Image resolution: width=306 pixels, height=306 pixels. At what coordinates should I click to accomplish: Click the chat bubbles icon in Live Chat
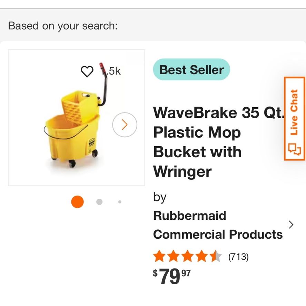tap(295, 149)
